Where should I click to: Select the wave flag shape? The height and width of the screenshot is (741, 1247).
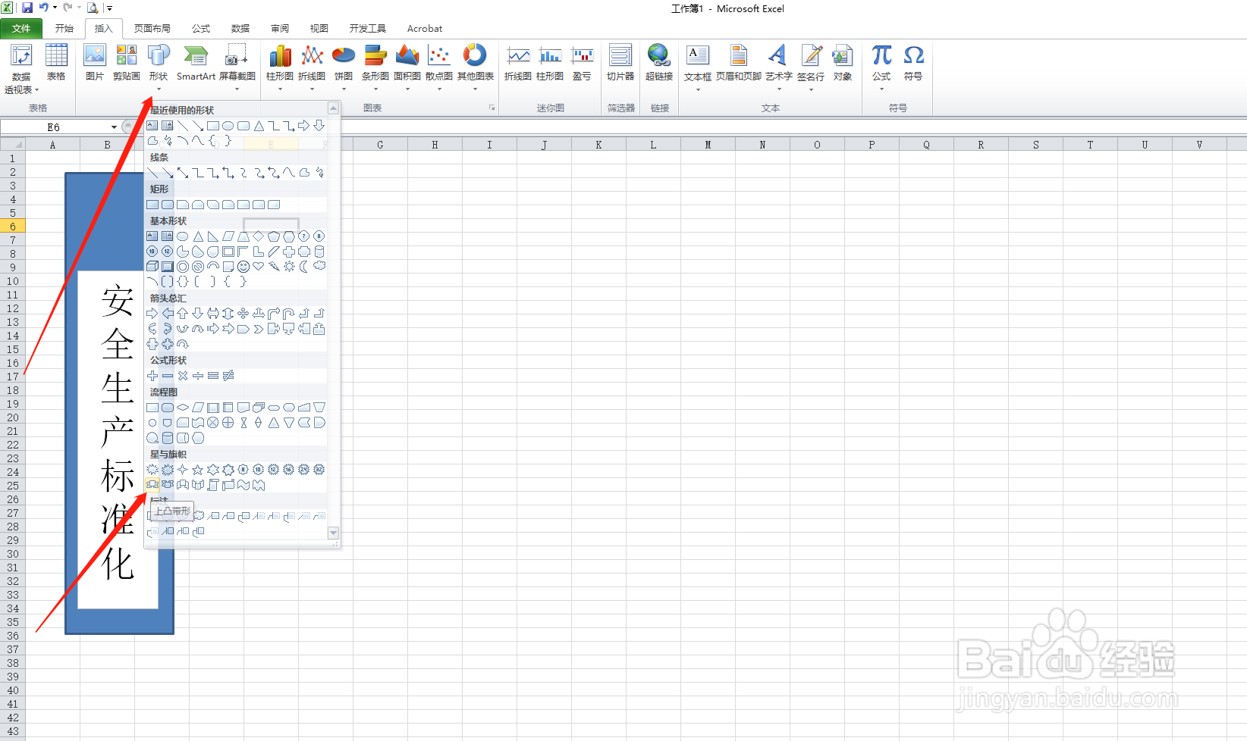click(x=243, y=485)
